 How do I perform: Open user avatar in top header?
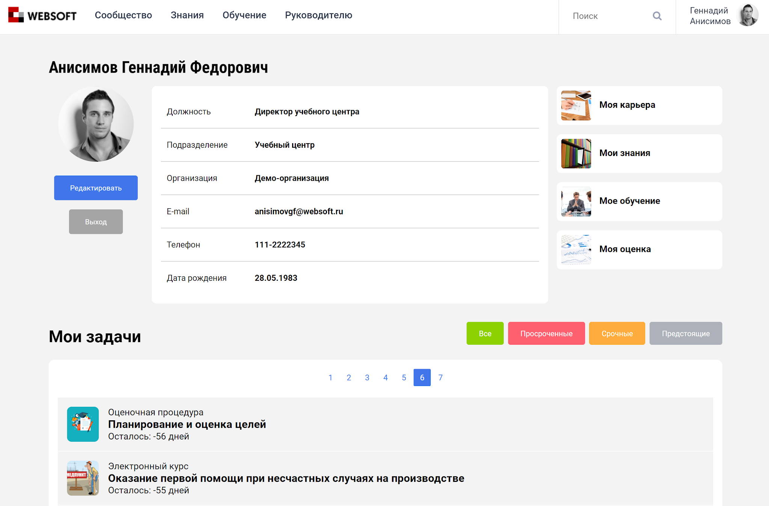748,15
